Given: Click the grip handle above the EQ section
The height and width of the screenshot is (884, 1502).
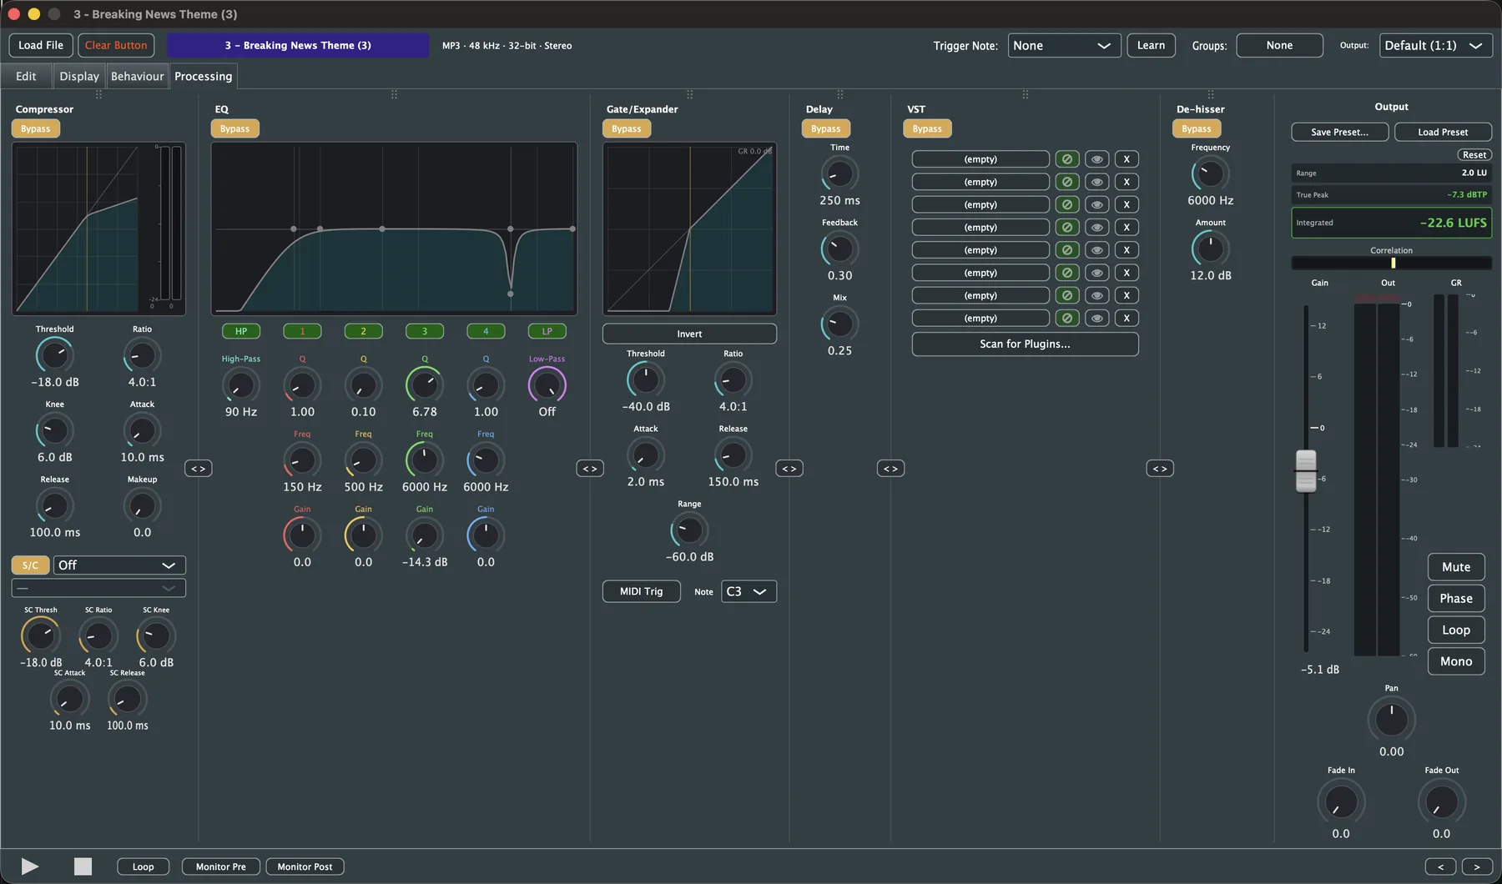Looking at the screenshot, I should [394, 95].
